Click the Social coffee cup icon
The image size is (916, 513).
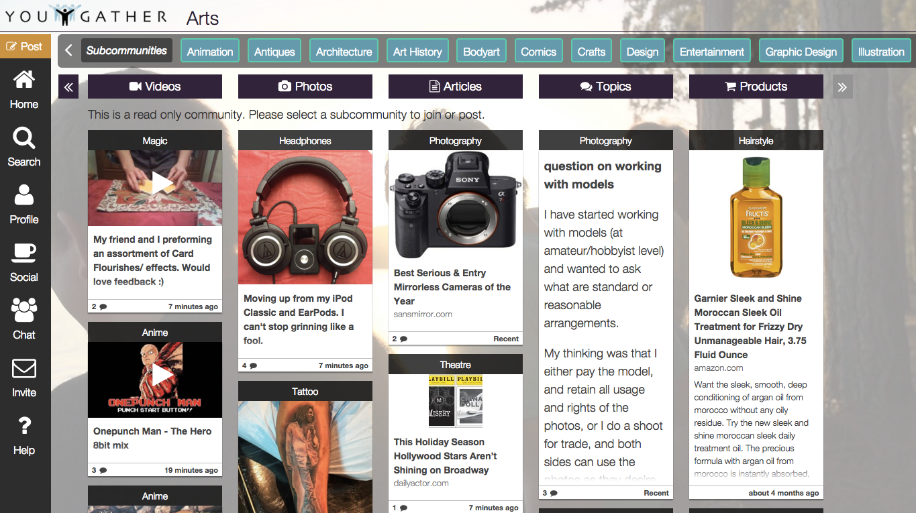(x=24, y=254)
